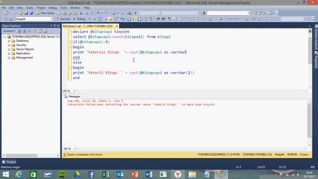This screenshot has height=179, width=318.
Task: Expand the Server Objects folder node
Action: click(x=9, y=49)
